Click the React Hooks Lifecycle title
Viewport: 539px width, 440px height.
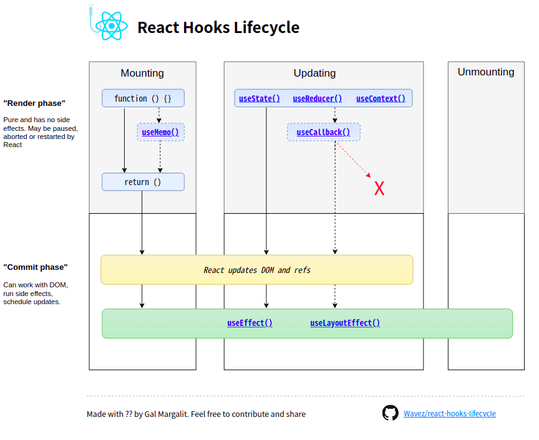click(218, 27)
